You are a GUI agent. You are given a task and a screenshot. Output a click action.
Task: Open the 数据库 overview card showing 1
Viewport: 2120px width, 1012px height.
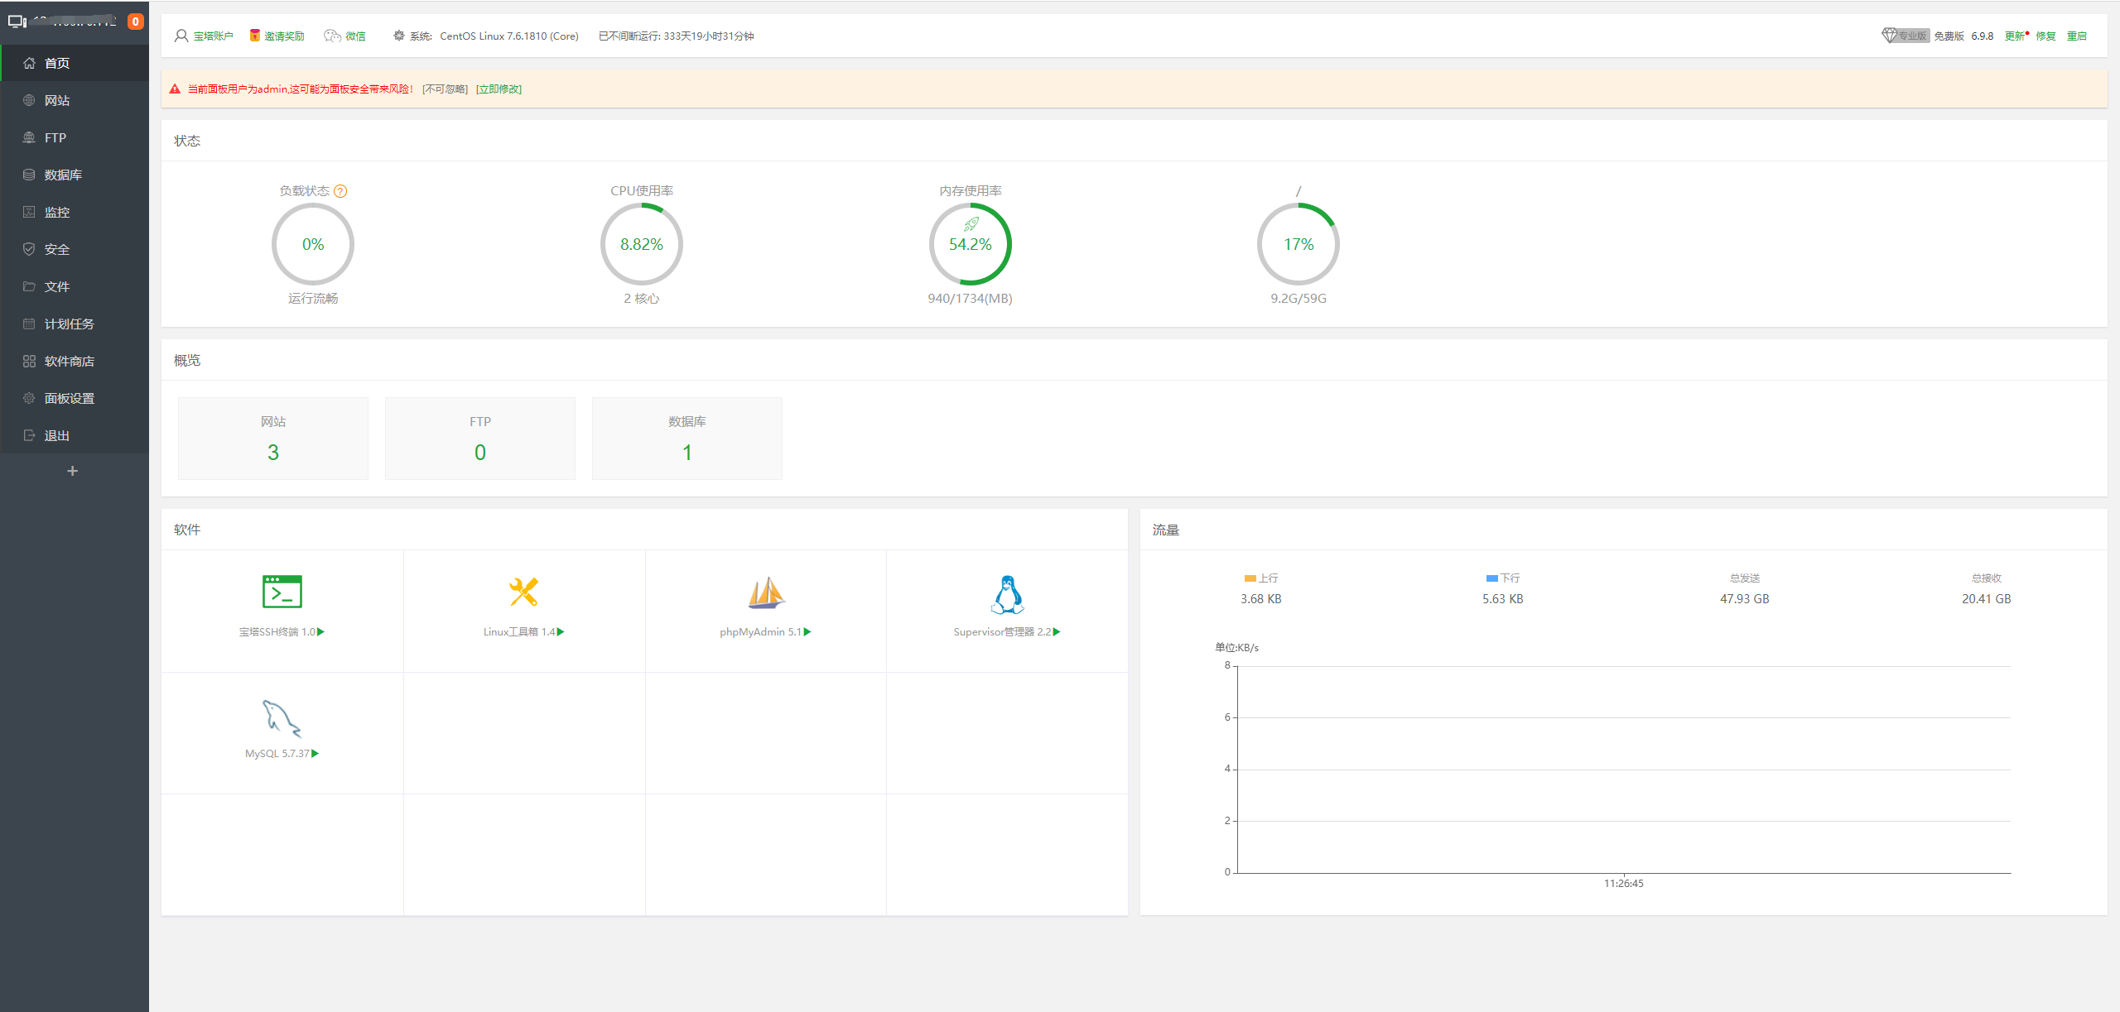[687, 439]
